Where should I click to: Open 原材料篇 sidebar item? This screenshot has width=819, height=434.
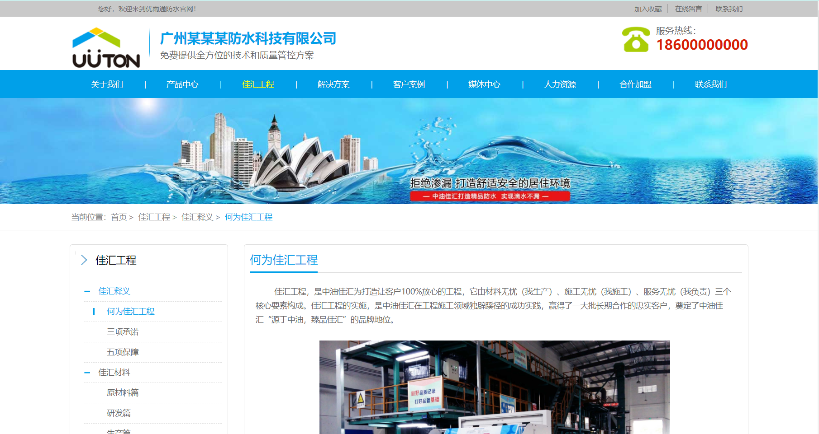123,393
